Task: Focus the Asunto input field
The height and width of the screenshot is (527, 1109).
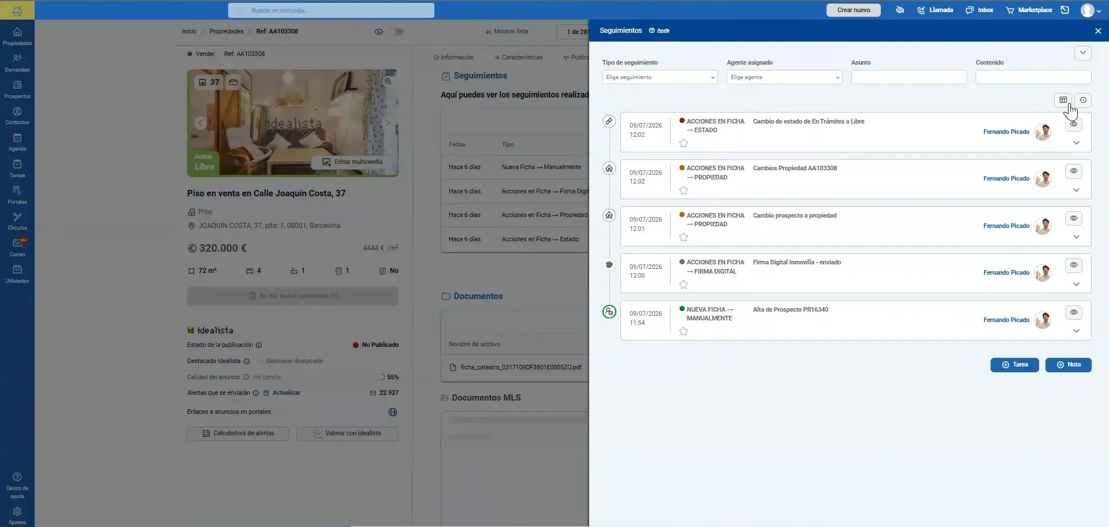Action: point(909,77)
